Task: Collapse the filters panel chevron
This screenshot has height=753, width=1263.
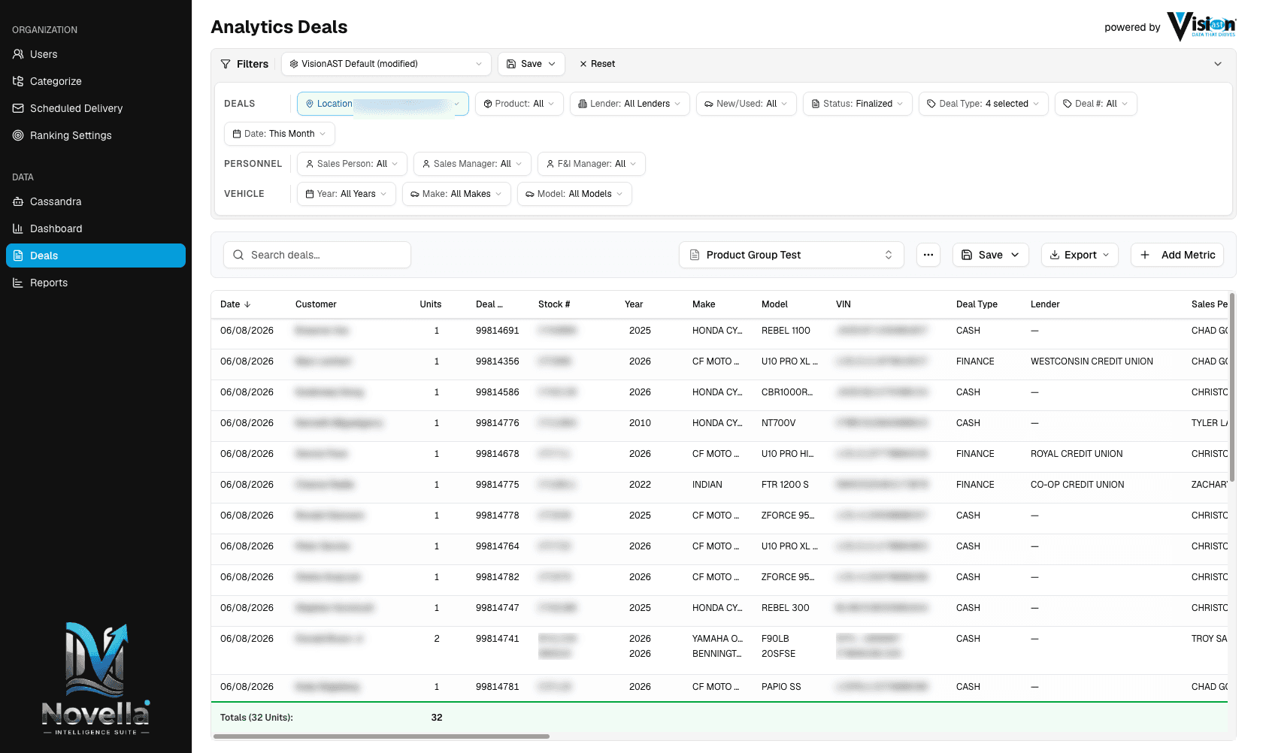Action: tap(1218, 64)
